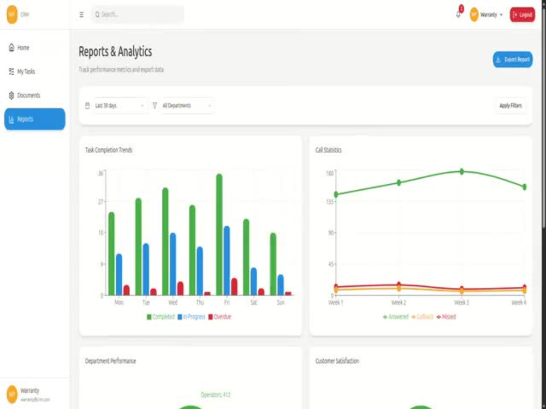
Task: Open the Last 30 days dropdown
Action: pyautogui.click(x=120, y=105)
